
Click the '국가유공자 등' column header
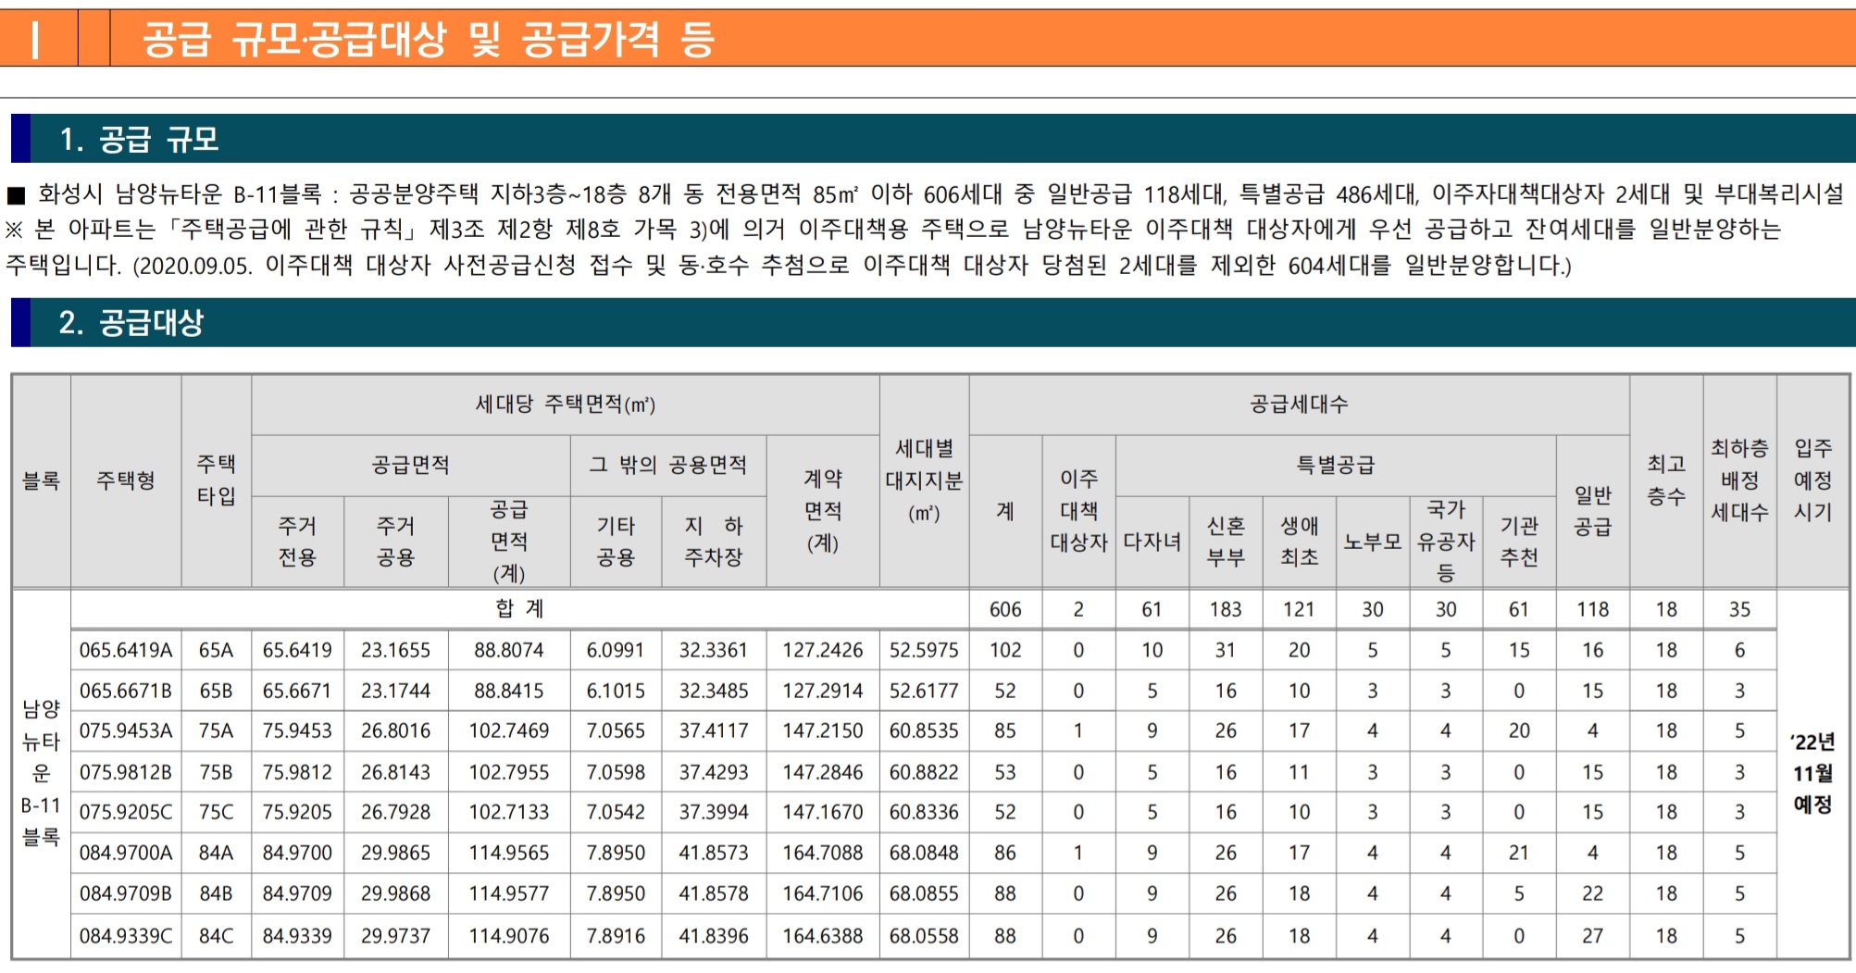tap(1446, 542)
